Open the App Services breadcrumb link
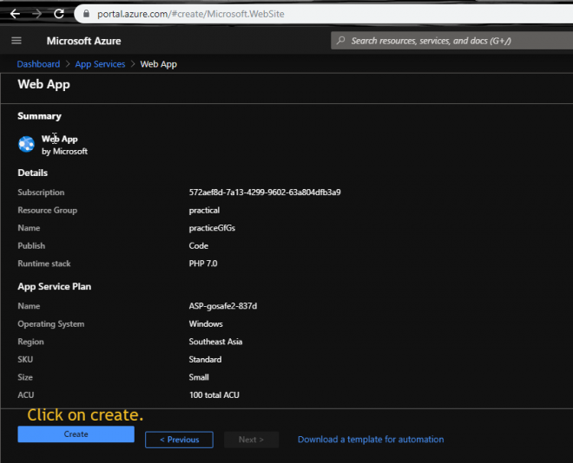573x463 pixels. tap(100, 64)
